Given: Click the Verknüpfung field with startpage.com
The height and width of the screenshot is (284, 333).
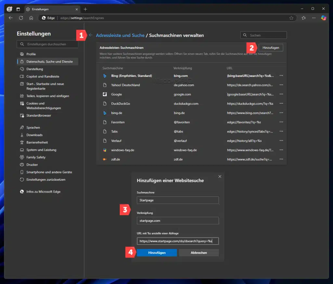Looking at the screenshot, I should (x=178, y=220).
